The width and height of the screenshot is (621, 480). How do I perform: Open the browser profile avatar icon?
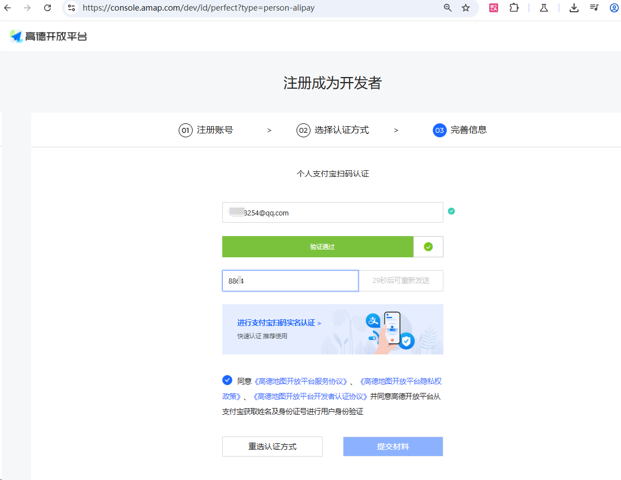[614, 7]
